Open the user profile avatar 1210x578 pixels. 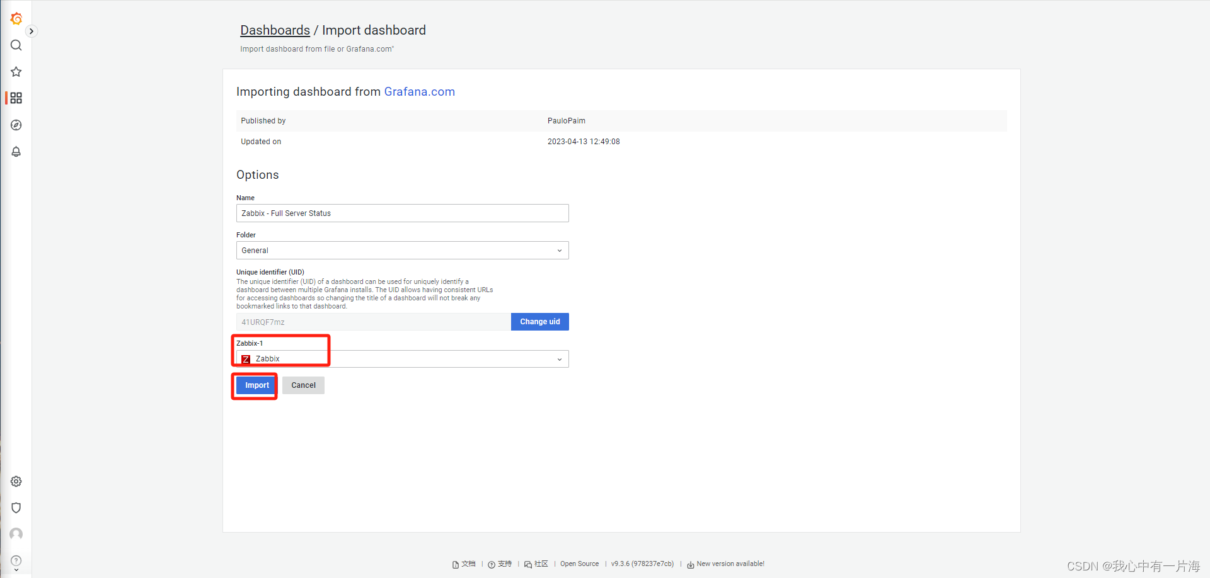coord(16,535)
